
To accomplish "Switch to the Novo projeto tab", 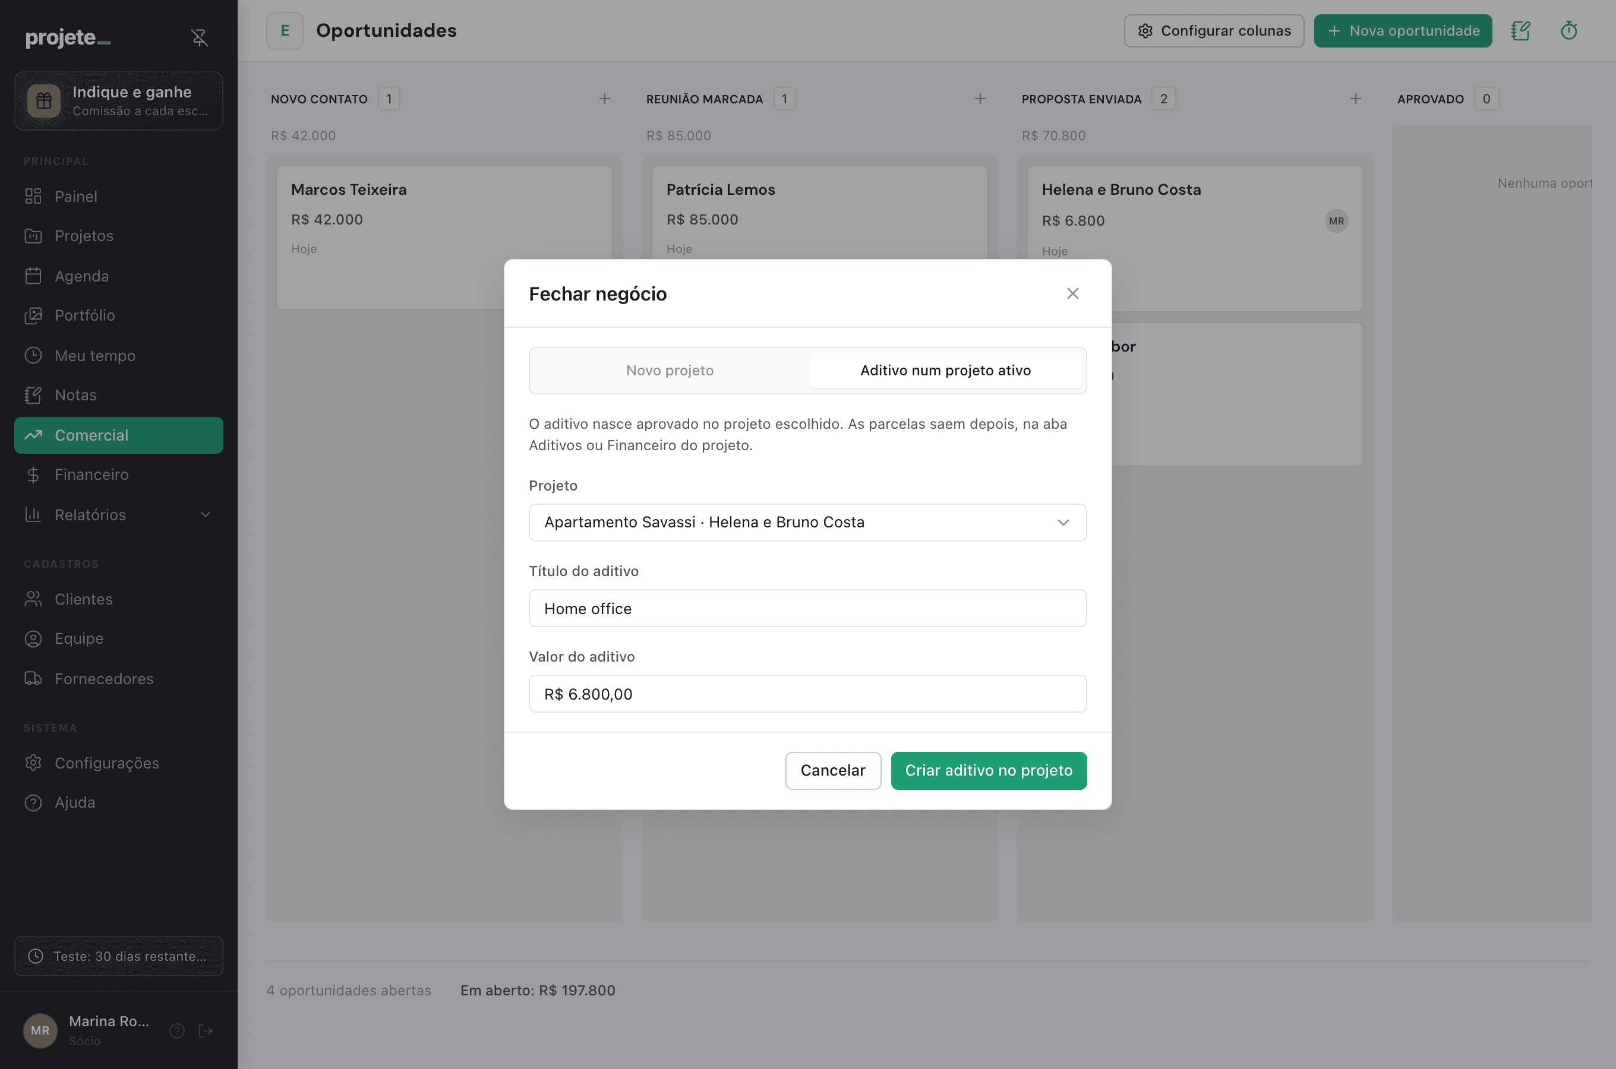I will coord(670,370).
